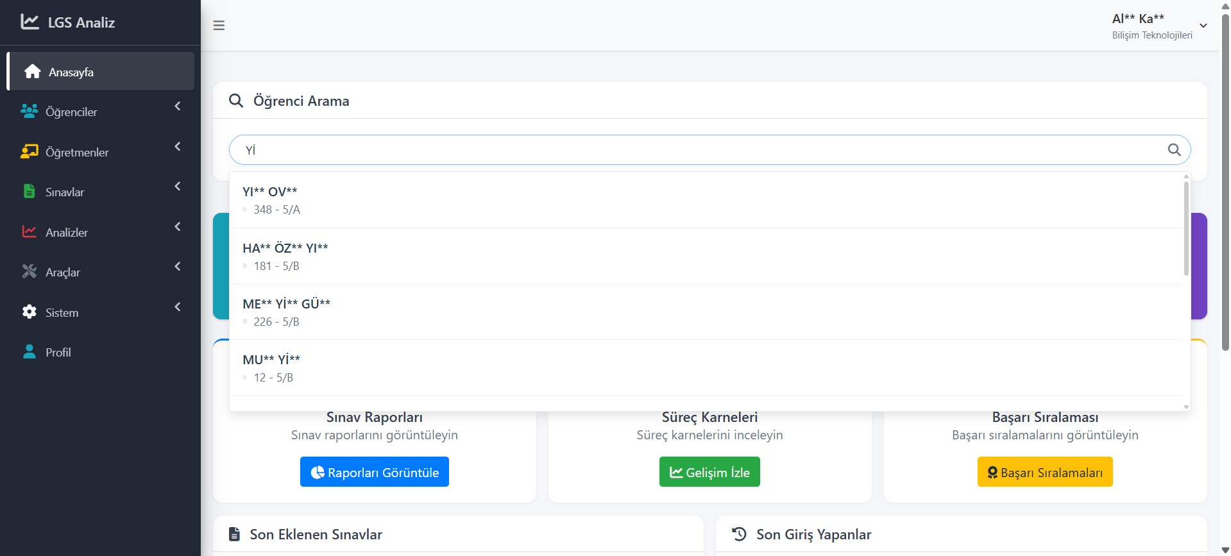Click the Öğrenciler people icon in sidebar
The height and width of the screenshot is (556, 1231).
(x=29, y=112)
